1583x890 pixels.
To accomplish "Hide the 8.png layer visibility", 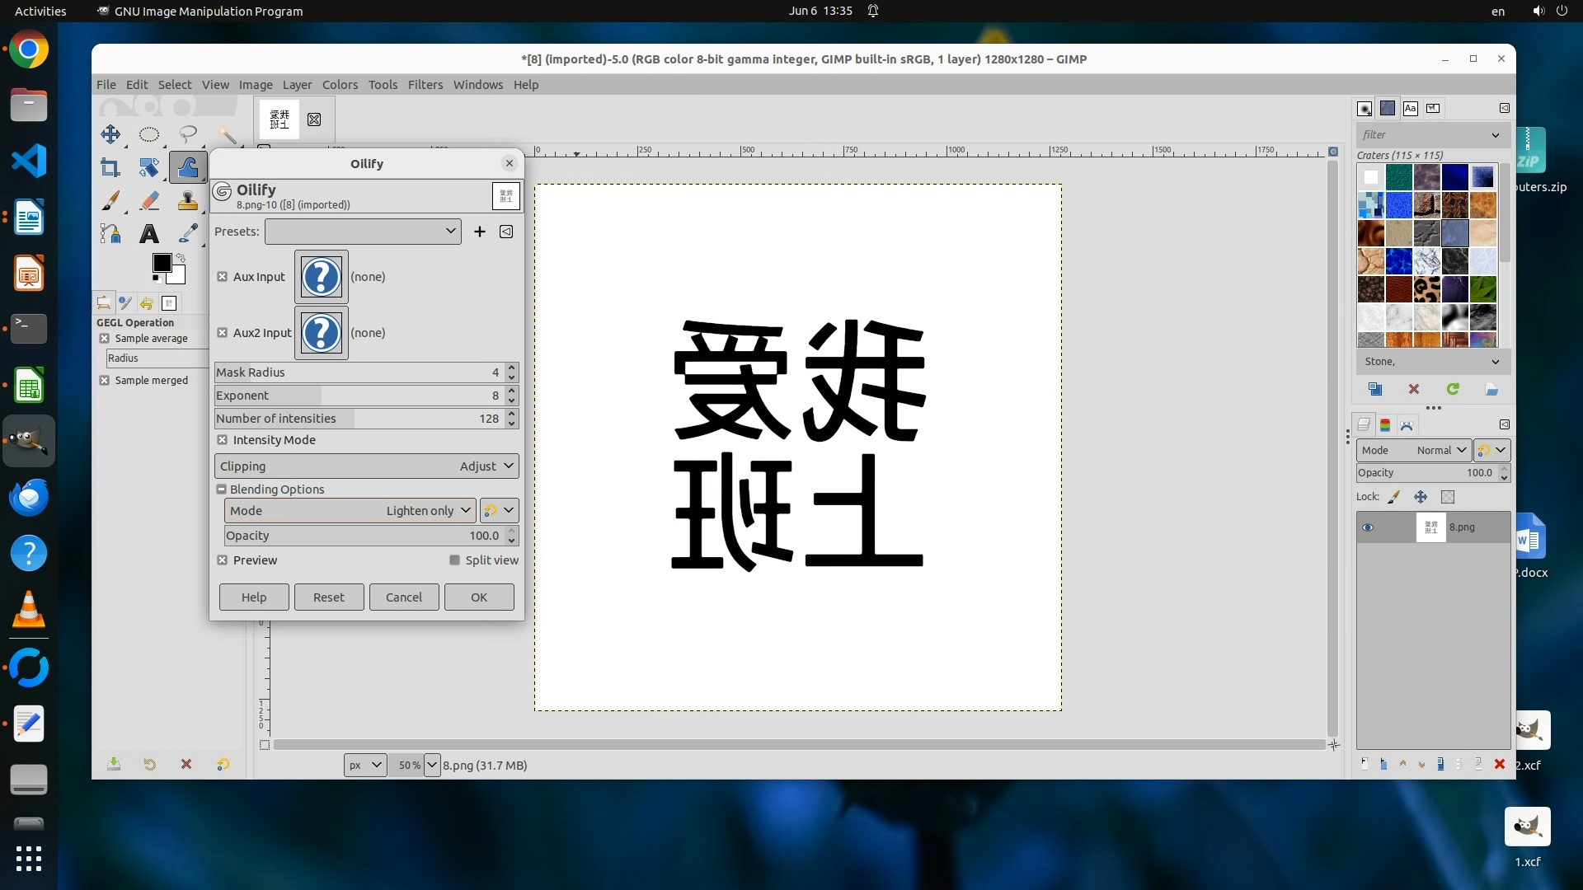I will [1368, 527].
